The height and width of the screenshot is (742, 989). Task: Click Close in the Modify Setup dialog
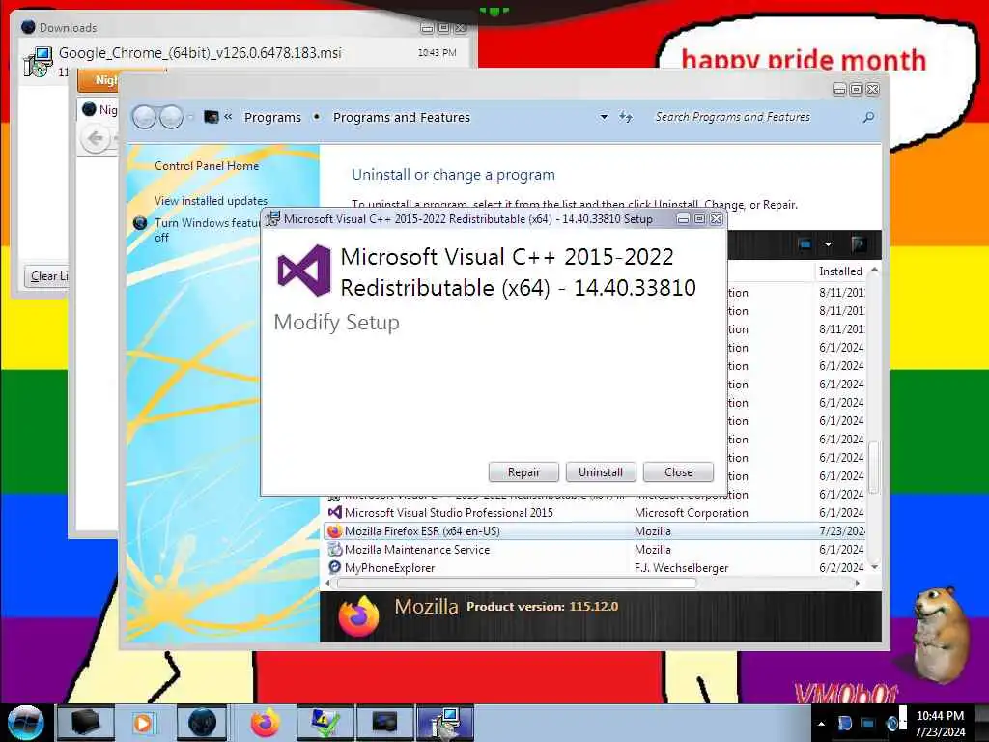pos(678,471)
